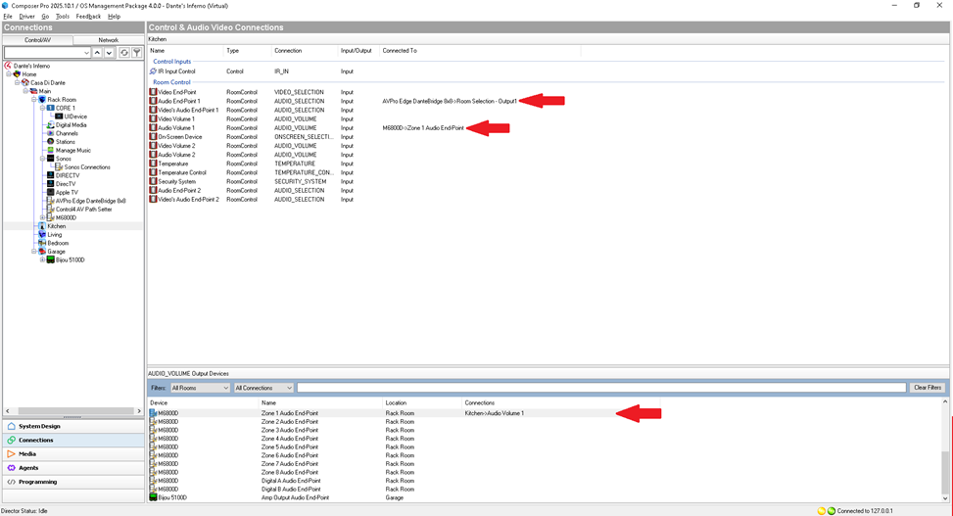Viewport: 953px width, 516px height.
Task: Collapse the Garage tree node
Action: pos(34,252)
